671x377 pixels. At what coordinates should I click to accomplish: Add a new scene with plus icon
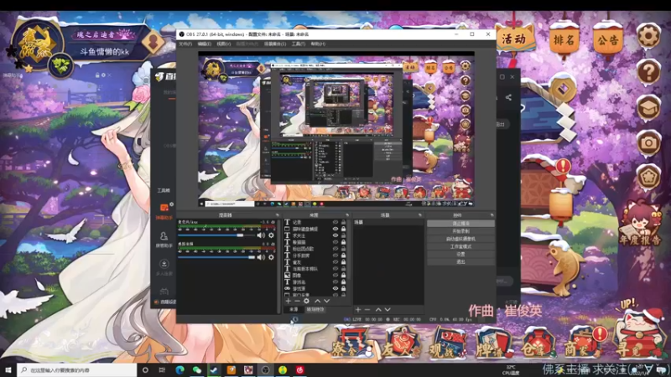pyautogui.click(x=358, y=309)
